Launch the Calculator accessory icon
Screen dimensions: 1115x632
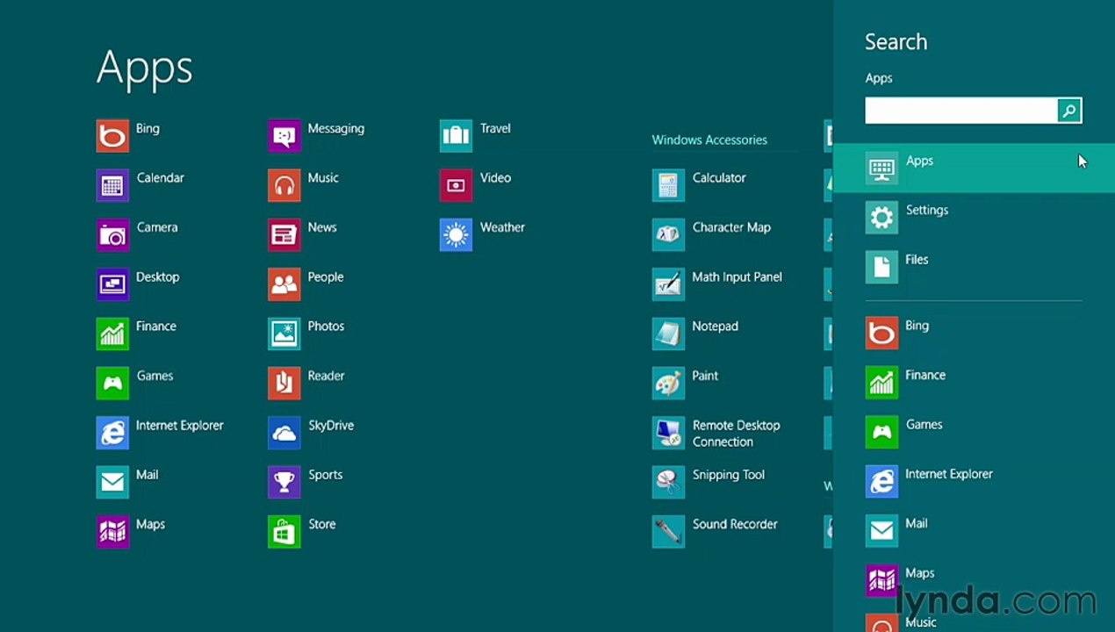(x=668, y=185)
